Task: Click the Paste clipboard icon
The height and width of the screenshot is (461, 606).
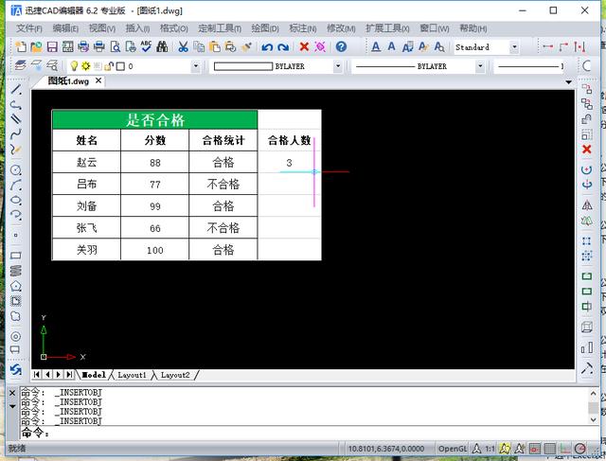Action: (x=215, y=46)
